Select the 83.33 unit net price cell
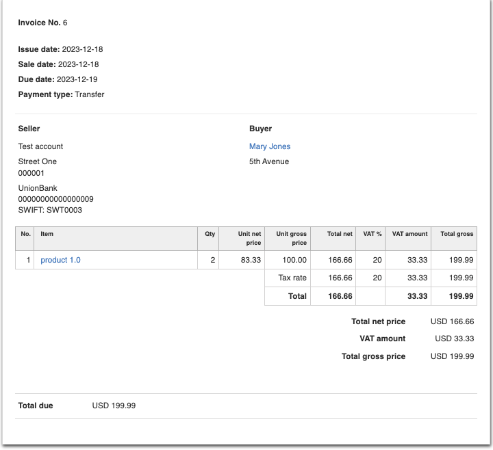Viewport: 493px width, 450px height. coord(251,260)
